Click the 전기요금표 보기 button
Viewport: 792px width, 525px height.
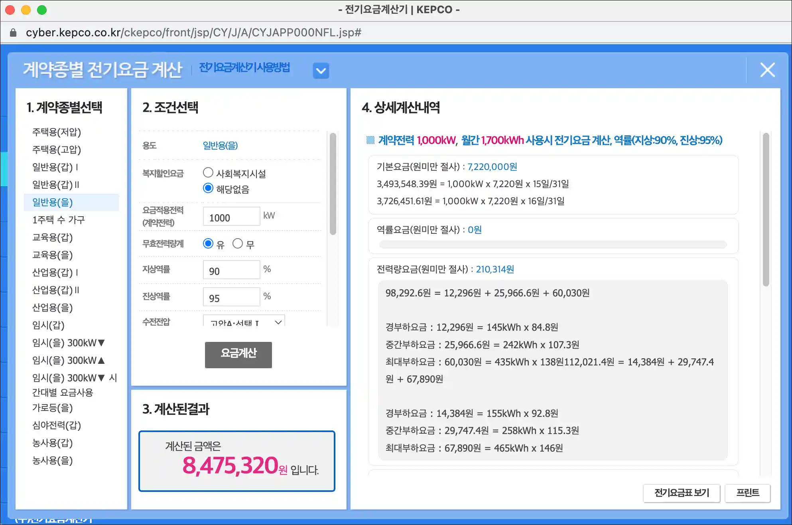(x=682, y=493)
